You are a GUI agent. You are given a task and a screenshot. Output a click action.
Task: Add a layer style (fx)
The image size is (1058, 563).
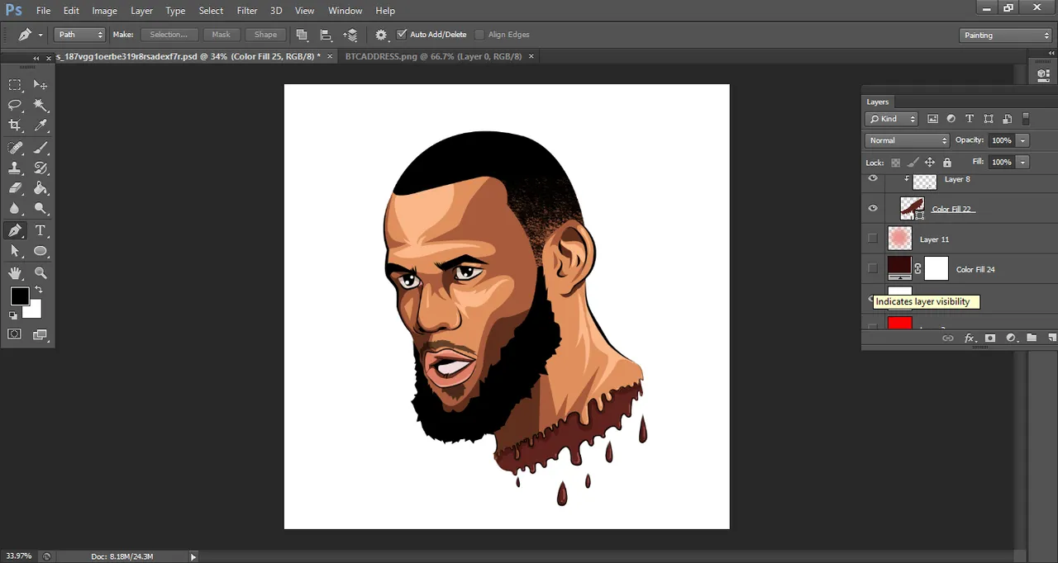tap(970, 338)
